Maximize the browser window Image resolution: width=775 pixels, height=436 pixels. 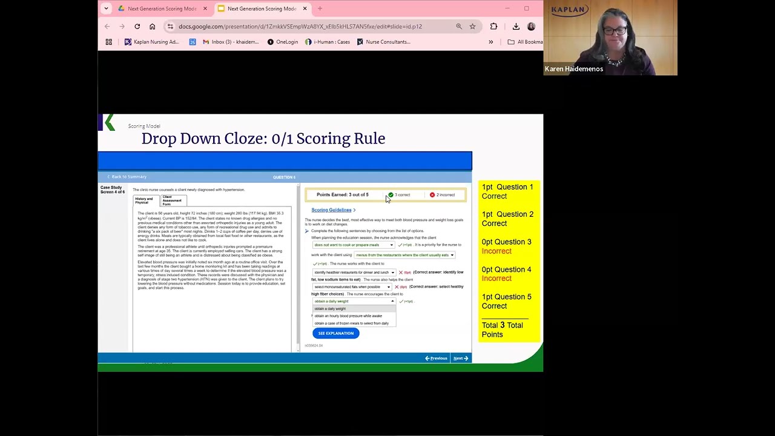click(527, 8)
